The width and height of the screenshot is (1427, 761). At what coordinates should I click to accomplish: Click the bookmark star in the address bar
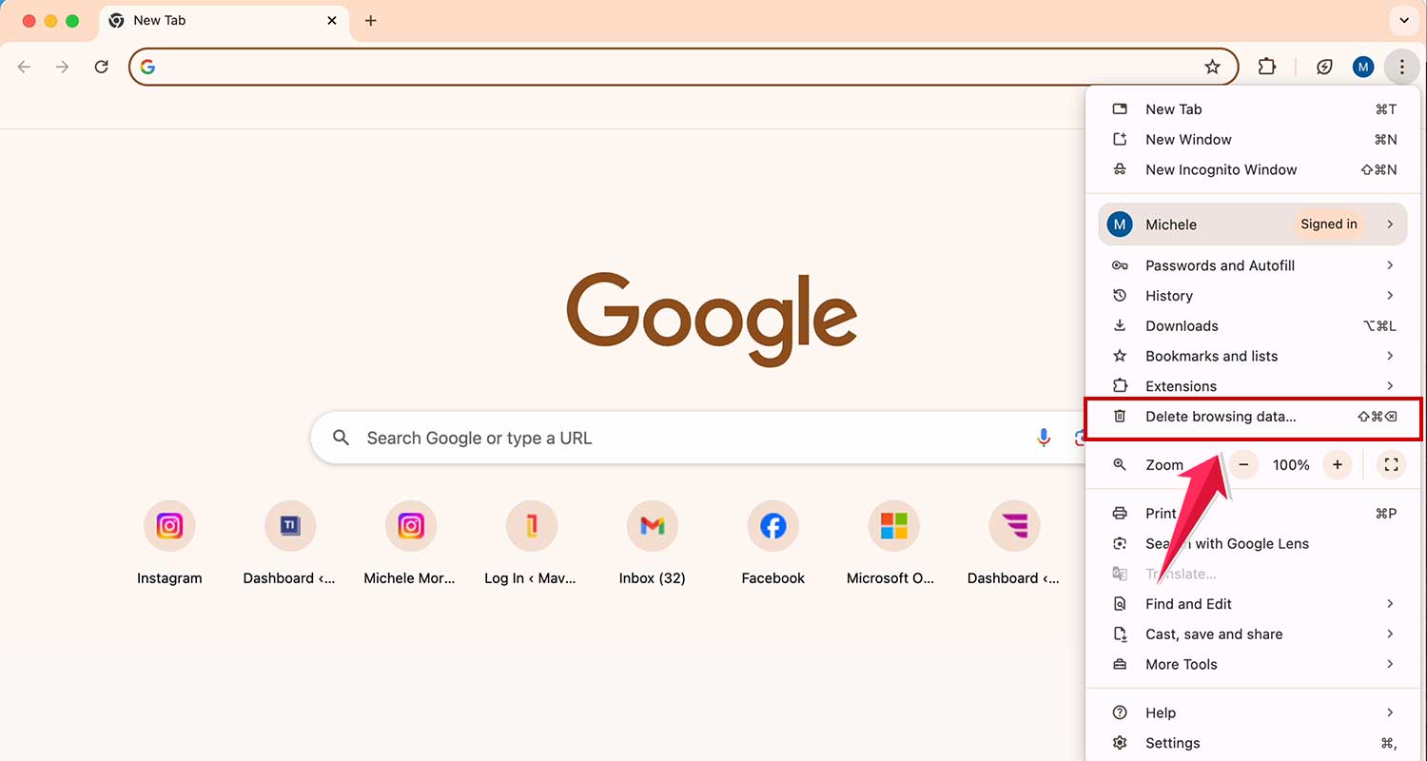click(1213, 67)
